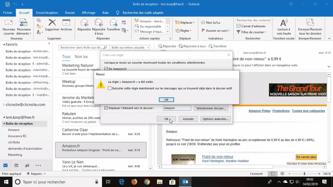The image size is (333, 187).
Task: Click the Rechercher des contacts field
Action: point(253,20)
